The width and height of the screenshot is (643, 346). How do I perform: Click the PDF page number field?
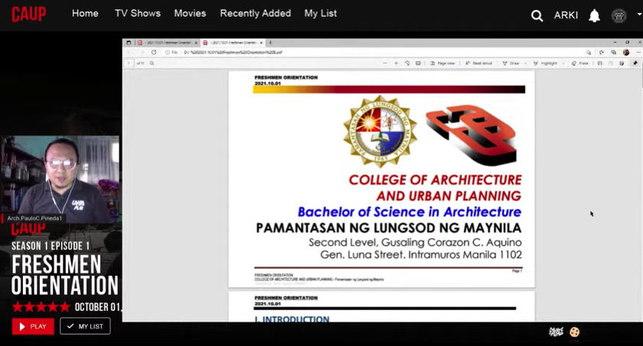pos(129,63)
